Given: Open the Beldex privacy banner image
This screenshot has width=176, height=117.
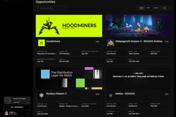Looking at the screenshot, I should coord(138,78).
